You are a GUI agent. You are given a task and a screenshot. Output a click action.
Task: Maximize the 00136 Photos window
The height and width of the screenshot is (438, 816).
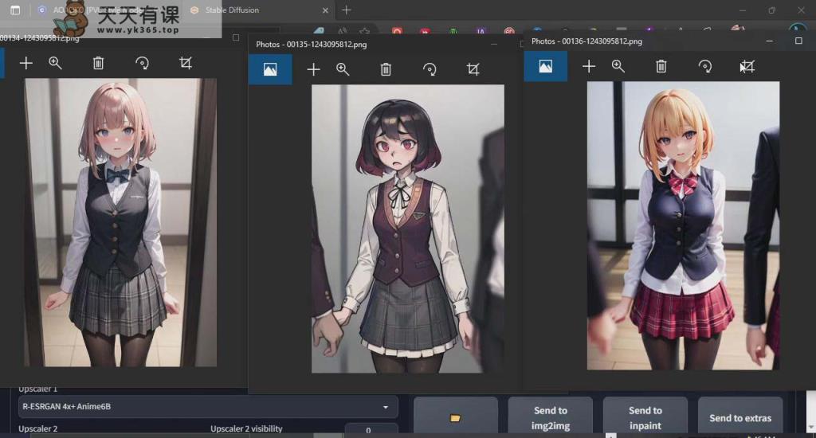click(x=798, y=41)
